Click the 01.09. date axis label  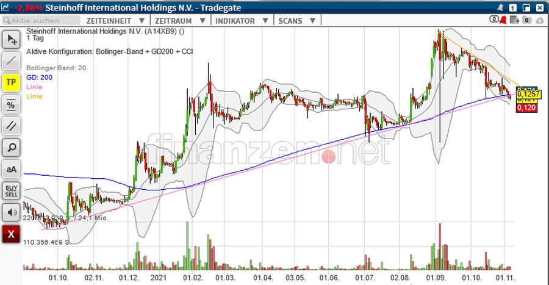tap(436, 278)
